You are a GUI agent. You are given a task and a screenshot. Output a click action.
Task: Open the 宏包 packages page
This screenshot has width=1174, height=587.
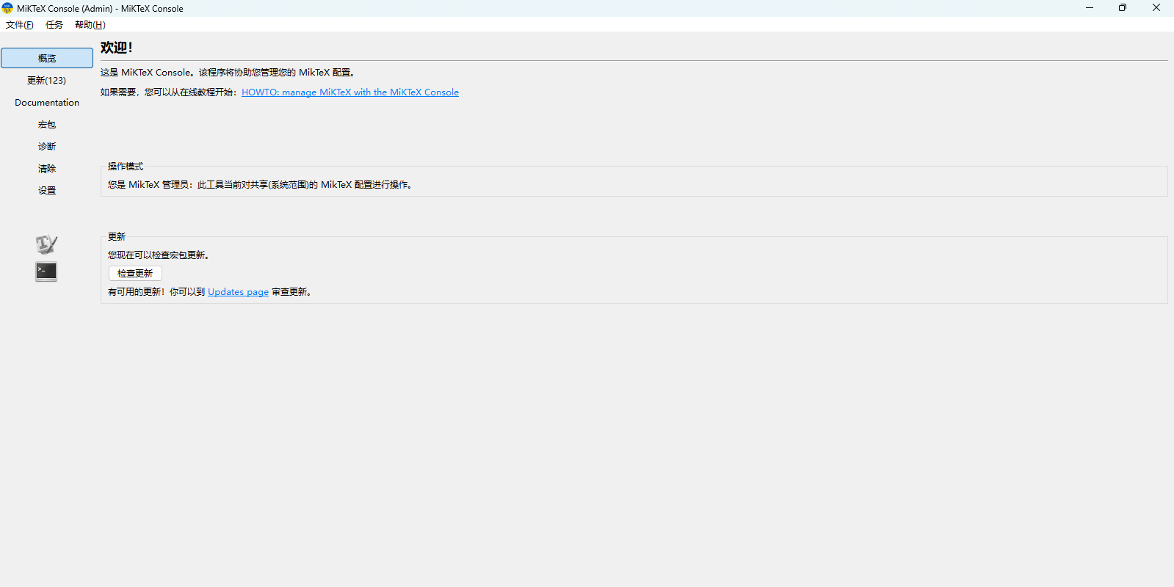click(47, 125)
